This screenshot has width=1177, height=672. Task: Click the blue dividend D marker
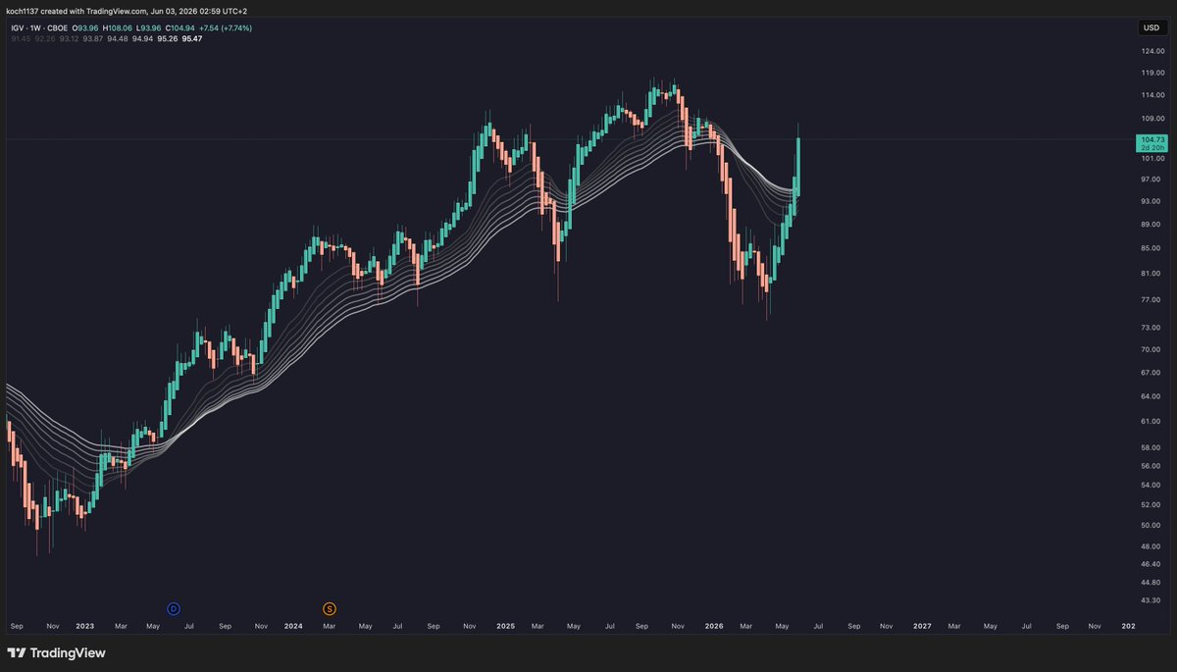pos(174,609)
